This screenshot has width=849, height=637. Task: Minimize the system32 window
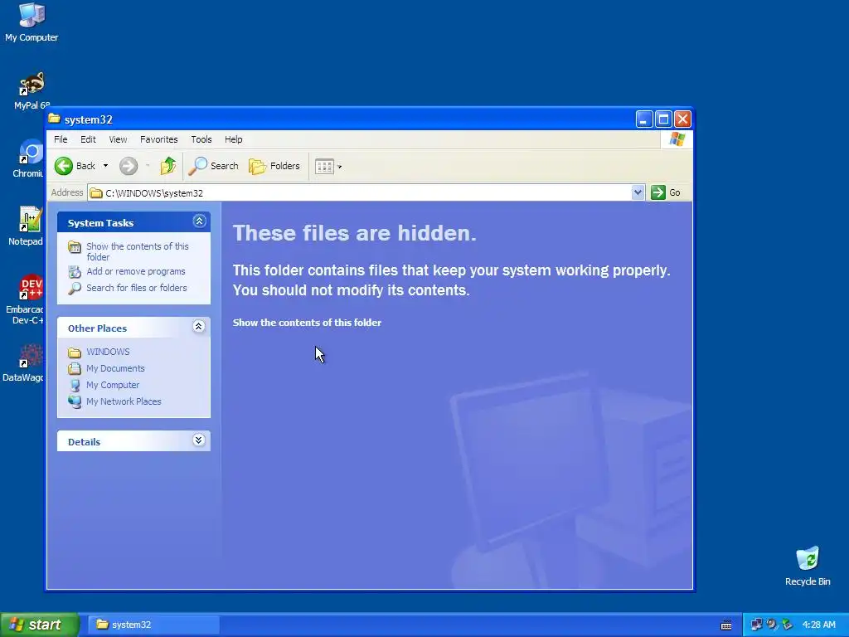tap(643, 119)
